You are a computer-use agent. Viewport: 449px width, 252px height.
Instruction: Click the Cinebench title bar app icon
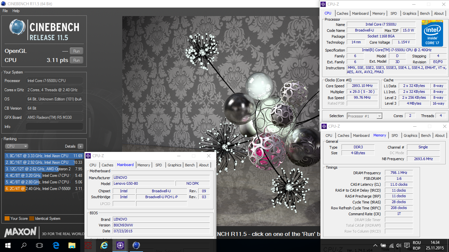click(x=3, y=4)
